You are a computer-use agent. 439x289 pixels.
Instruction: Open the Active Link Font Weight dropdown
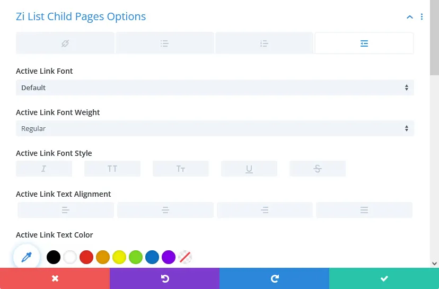[215, 128]
